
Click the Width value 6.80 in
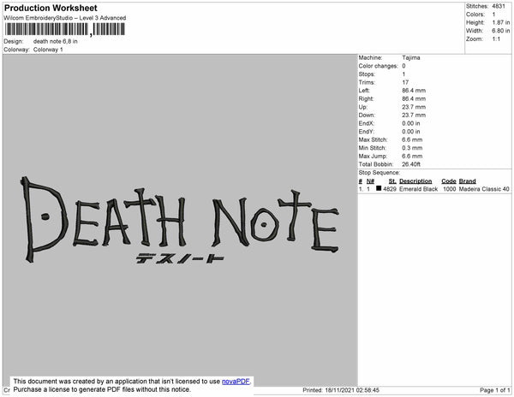[500, 31]
